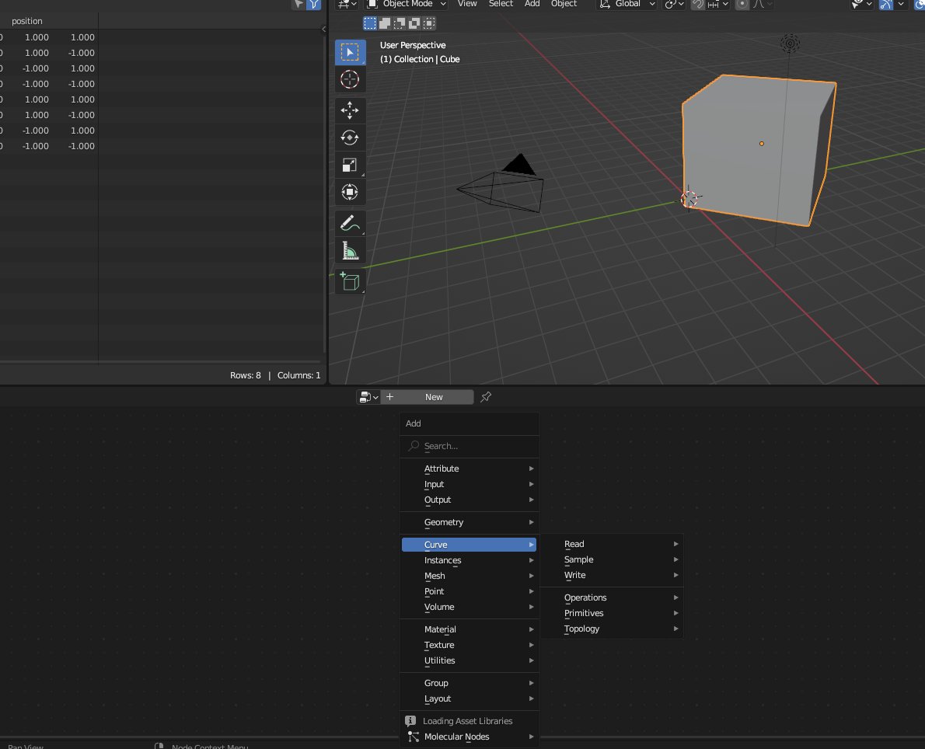
Task: Select the Select Box tool
Action: coord(350,52)
